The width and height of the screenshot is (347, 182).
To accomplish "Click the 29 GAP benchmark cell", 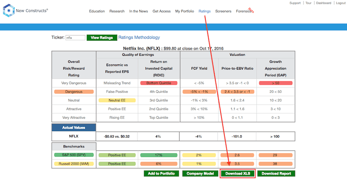I will point(275,155).
